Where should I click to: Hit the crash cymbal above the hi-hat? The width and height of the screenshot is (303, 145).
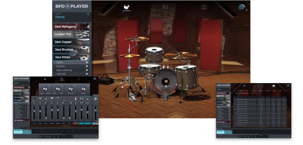137,39
